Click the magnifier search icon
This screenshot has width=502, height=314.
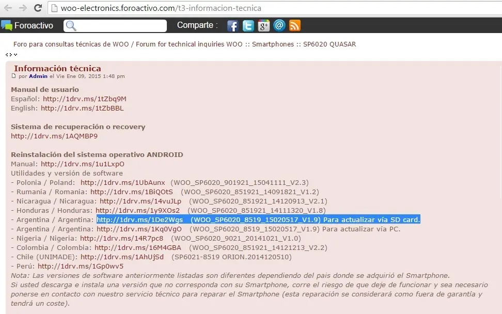[x=71, y=26]
